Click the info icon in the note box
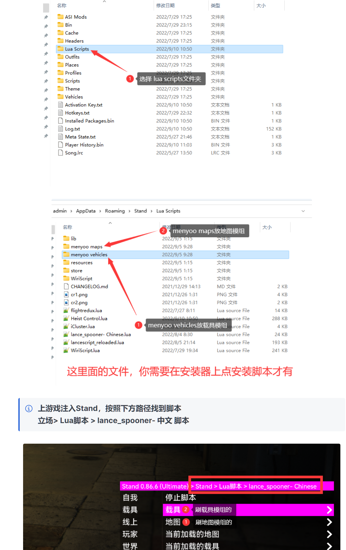The height and width of the screenshot is (550, 346). [29, 408]
